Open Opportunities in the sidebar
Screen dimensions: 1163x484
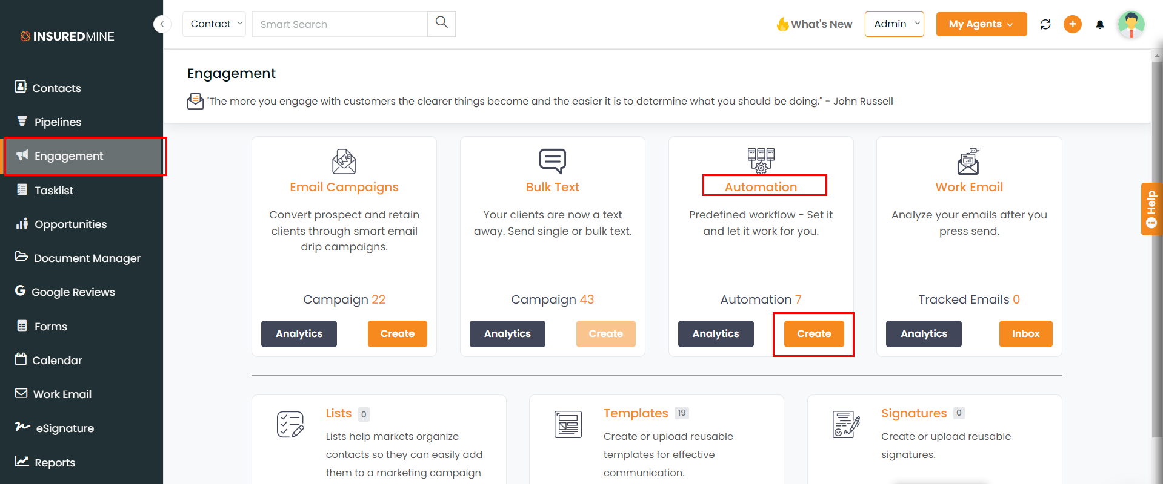(x=70, y=224)
